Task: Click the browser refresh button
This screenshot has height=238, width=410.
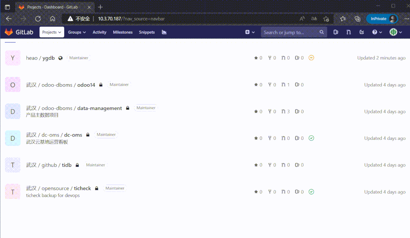Action: click(38, 19)
